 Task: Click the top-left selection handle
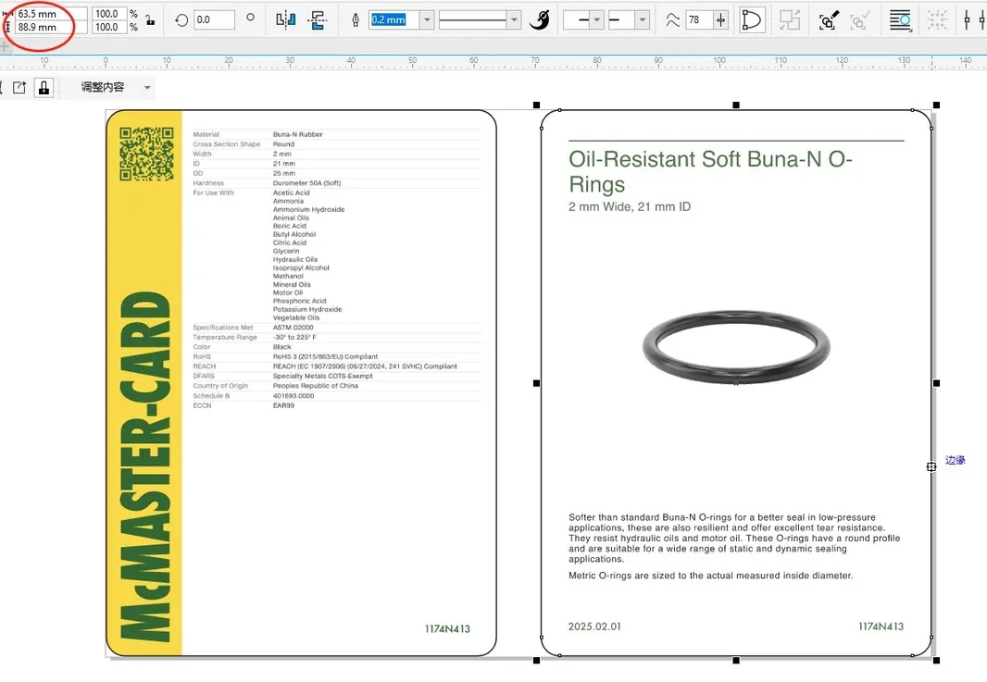pyautogui.click(x=536, y=105)
